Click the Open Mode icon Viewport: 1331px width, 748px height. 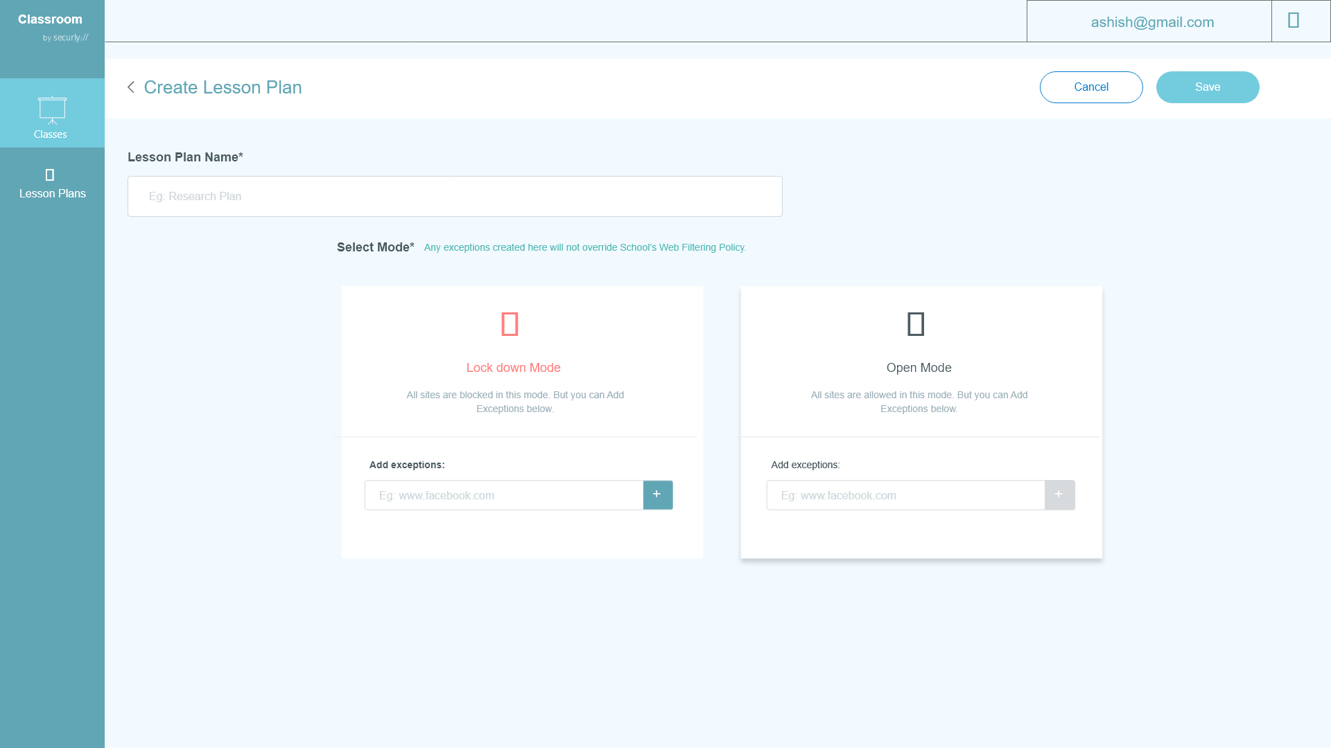[x=916, y=324]
